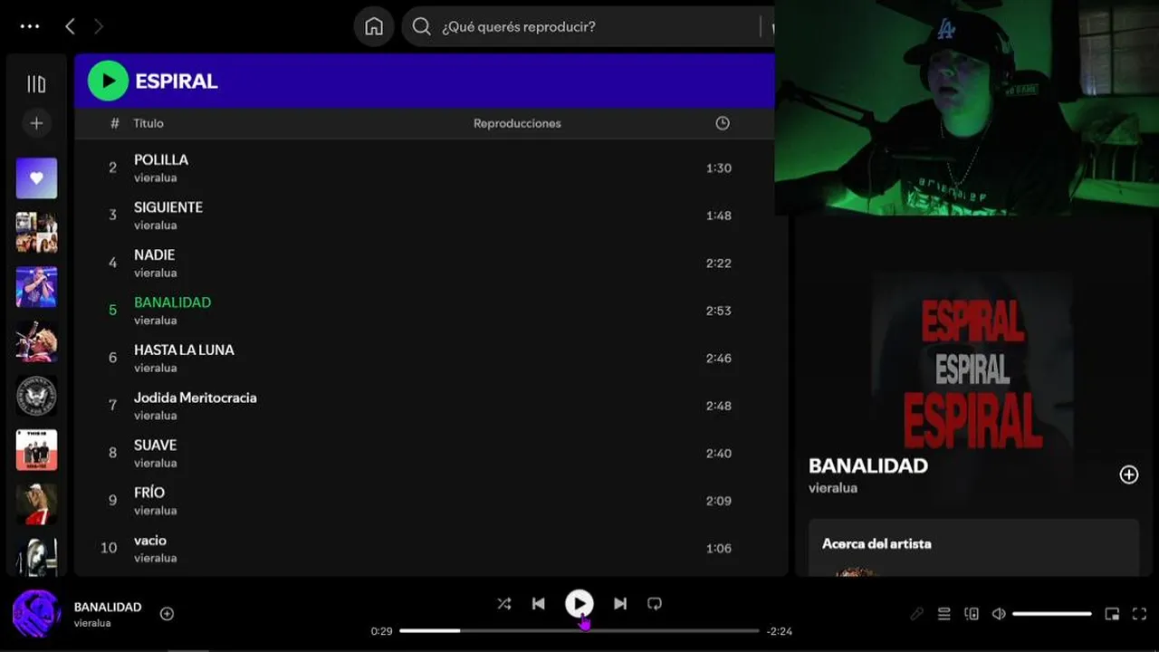Open vieralua link in right panel
Viewport: 1159px width, 652px height.
coord(832,488)
